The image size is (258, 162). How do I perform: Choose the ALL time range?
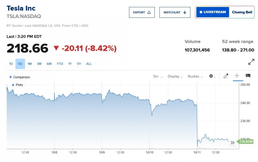click(x=89, y=64)
